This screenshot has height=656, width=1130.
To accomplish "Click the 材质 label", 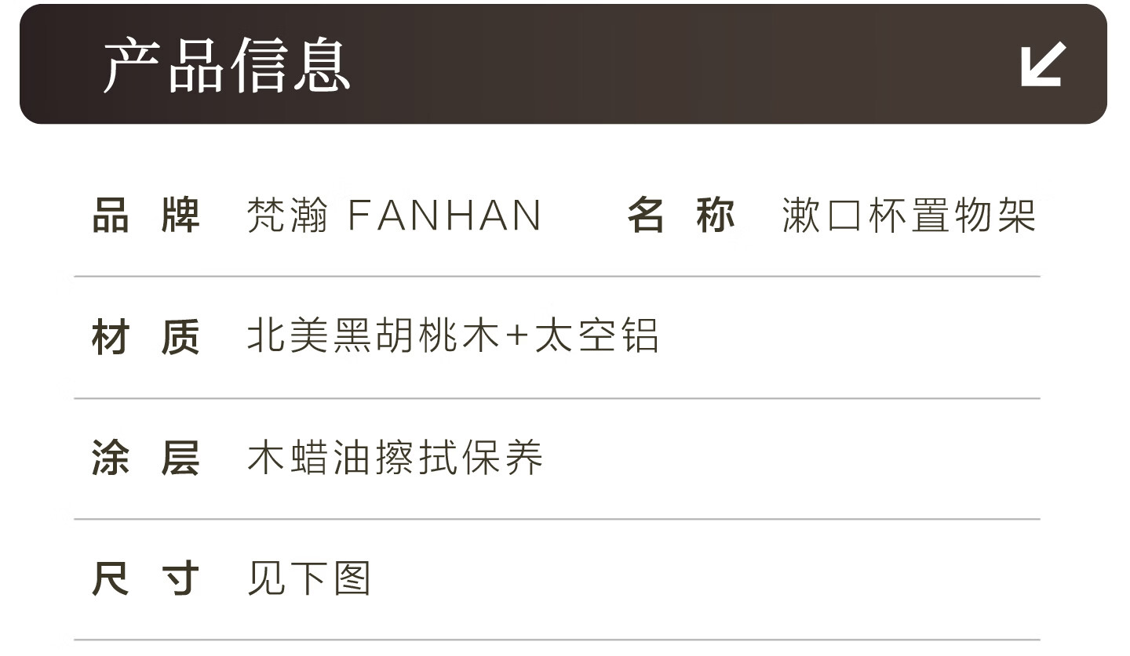I will click(x=146, y=336).
